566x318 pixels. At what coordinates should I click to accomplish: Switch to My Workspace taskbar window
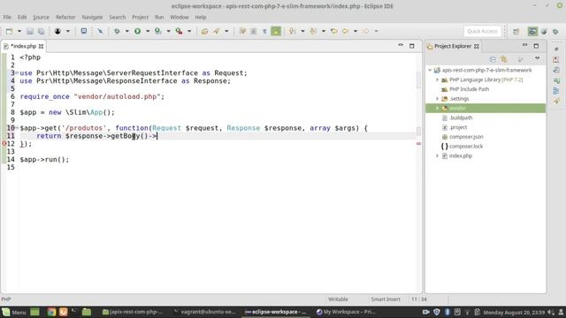tap(346, 312)
